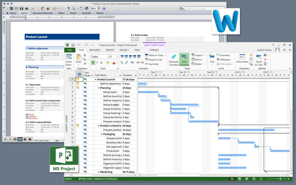Open the Document Elements tab in Word
This screenshot has width=296, height=185.
(43, 13)
